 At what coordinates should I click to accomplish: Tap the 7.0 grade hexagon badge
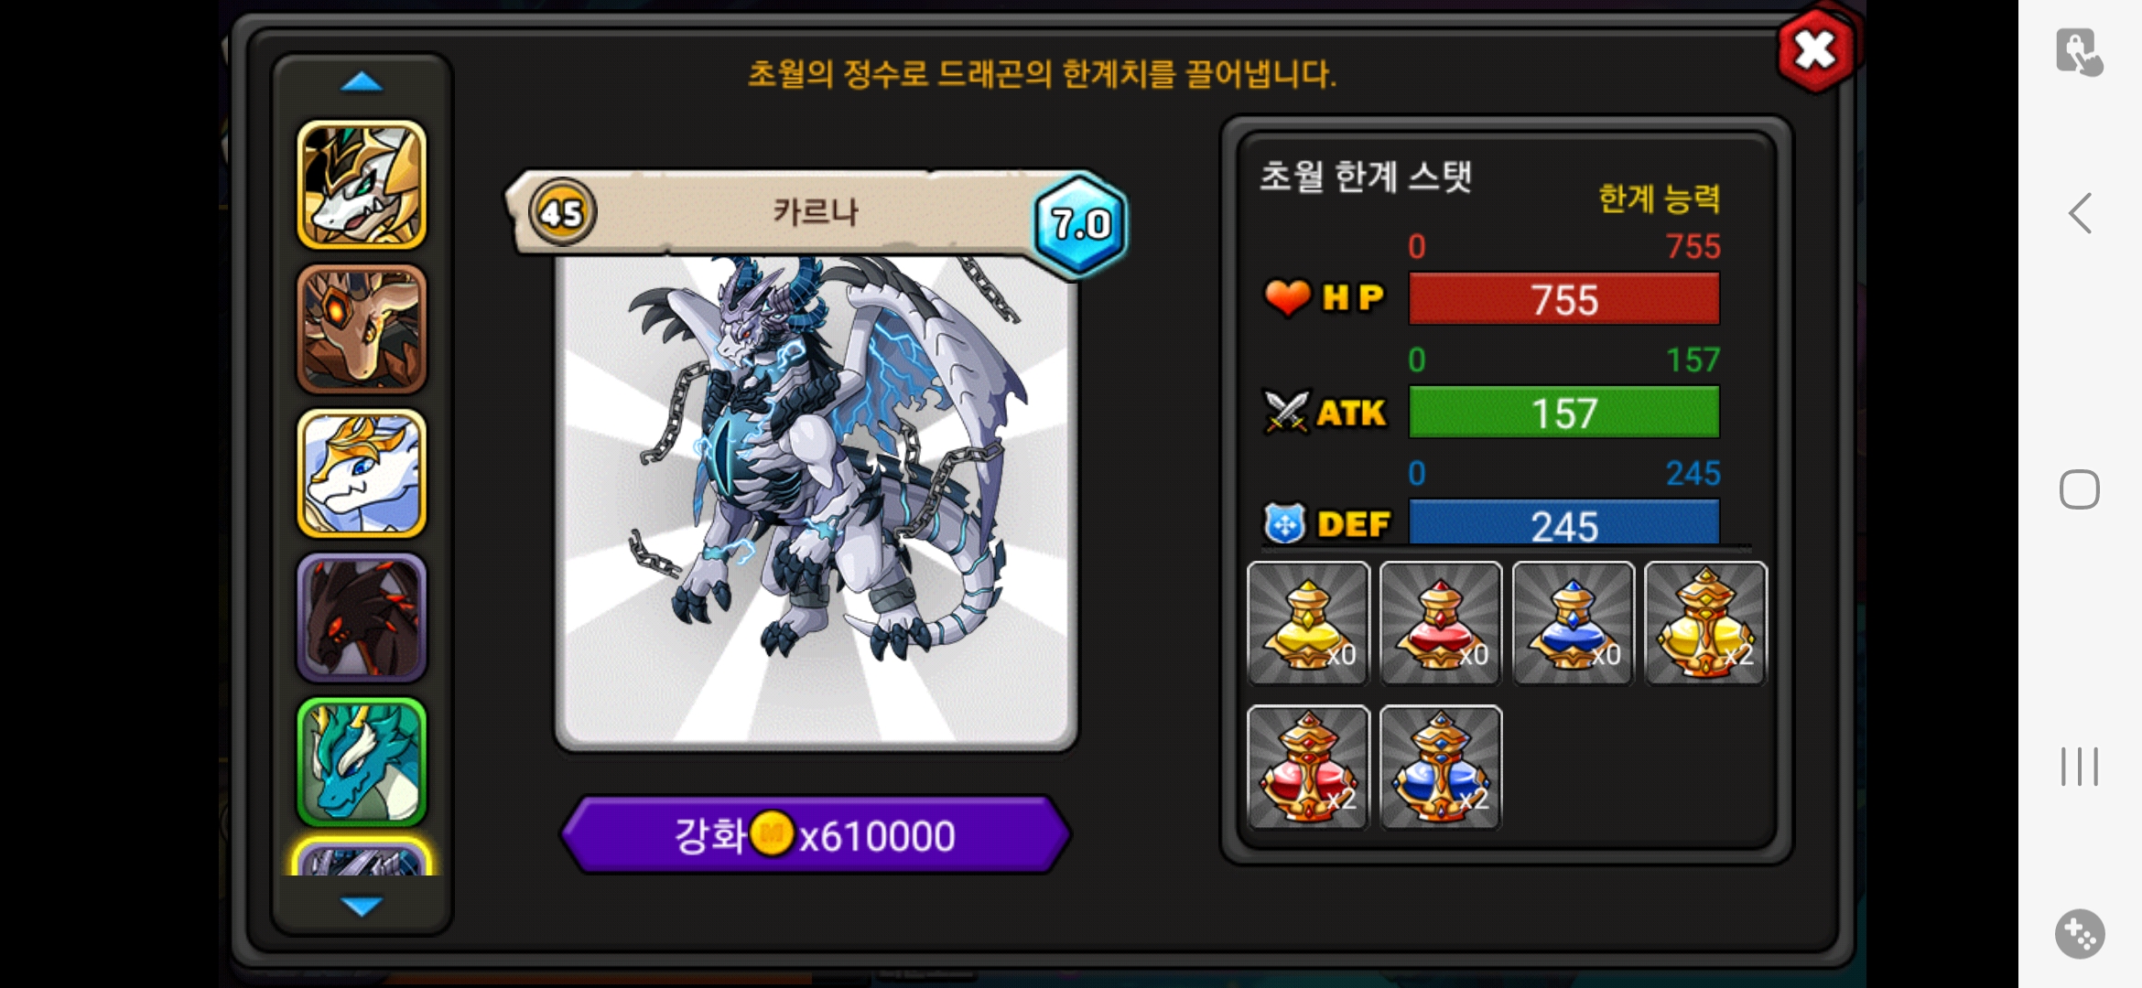coord(1080,224)
